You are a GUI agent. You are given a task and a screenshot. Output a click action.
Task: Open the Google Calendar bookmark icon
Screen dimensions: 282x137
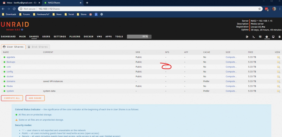point(96,14)
